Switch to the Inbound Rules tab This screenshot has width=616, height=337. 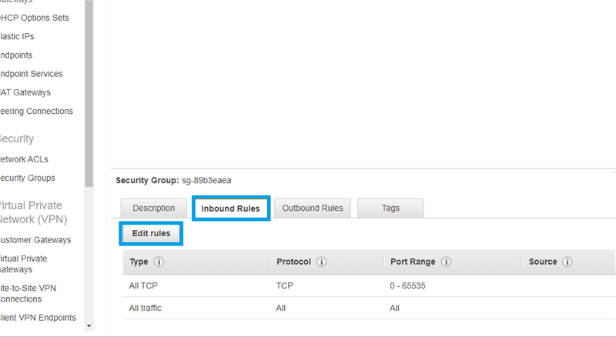pos(230,209)
